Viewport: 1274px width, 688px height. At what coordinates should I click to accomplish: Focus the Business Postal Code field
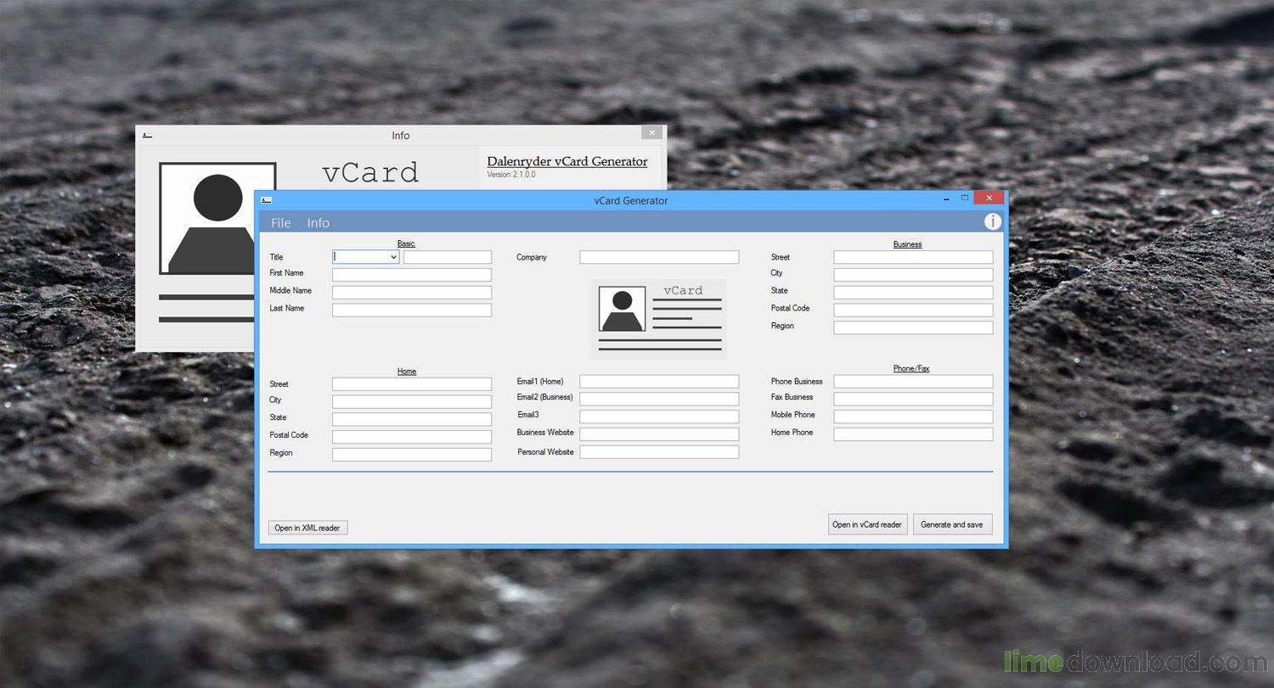913,310
